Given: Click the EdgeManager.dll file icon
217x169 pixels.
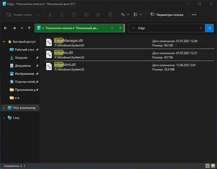Looking at the screenshot, I should coord(49,43).
